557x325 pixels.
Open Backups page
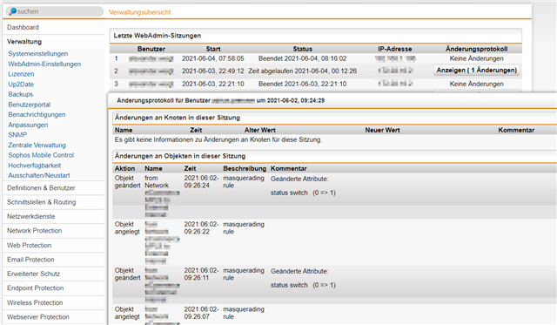pyautogui.click(x=21, y=94)
